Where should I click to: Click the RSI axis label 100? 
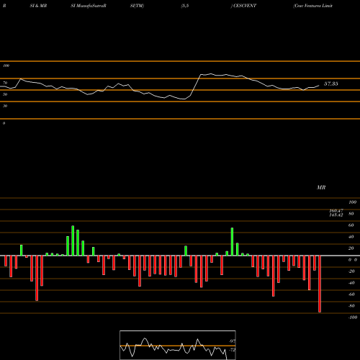(6, 66)
